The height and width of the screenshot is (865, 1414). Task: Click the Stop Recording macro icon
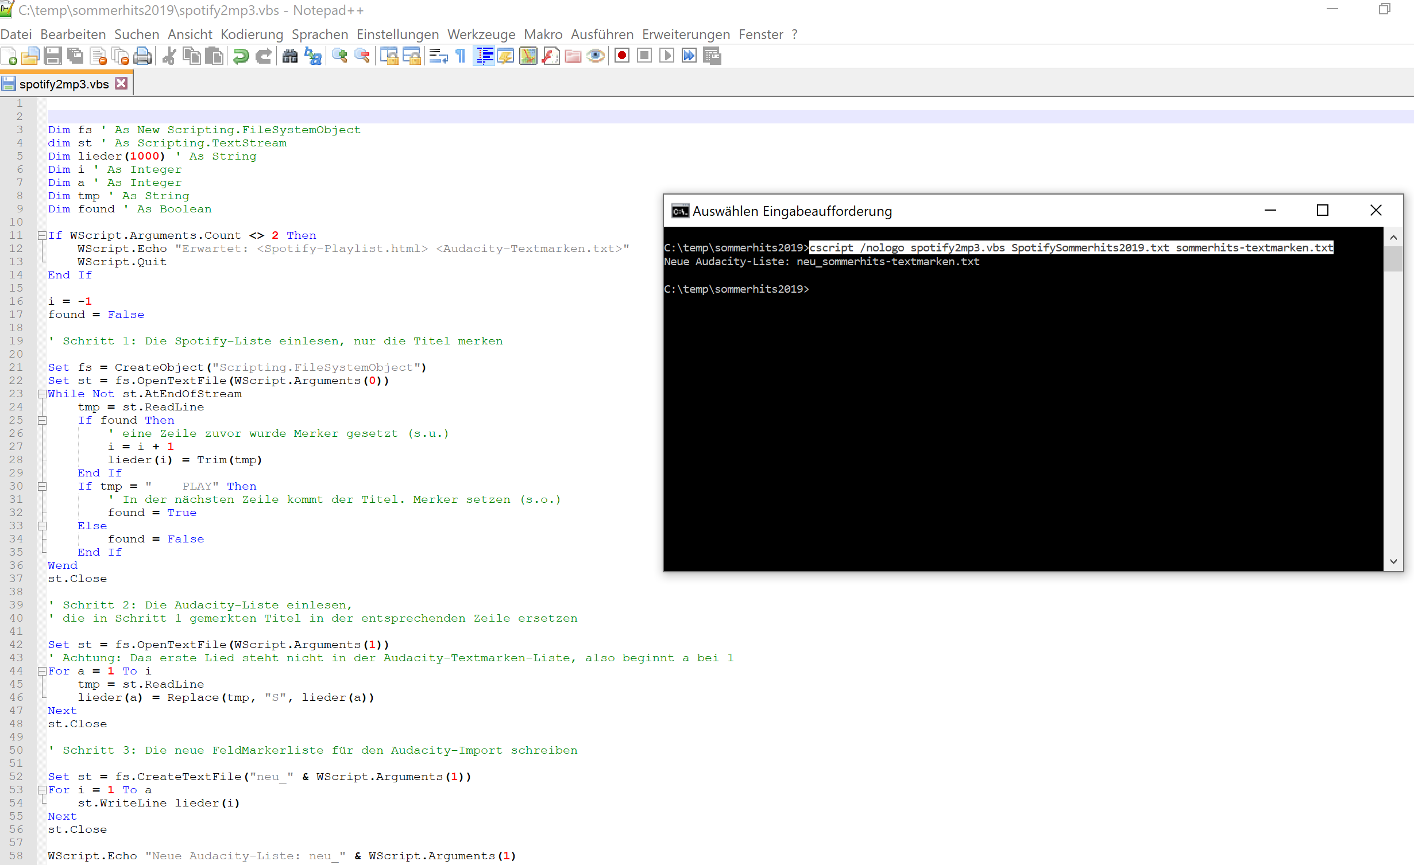[644, 56]
